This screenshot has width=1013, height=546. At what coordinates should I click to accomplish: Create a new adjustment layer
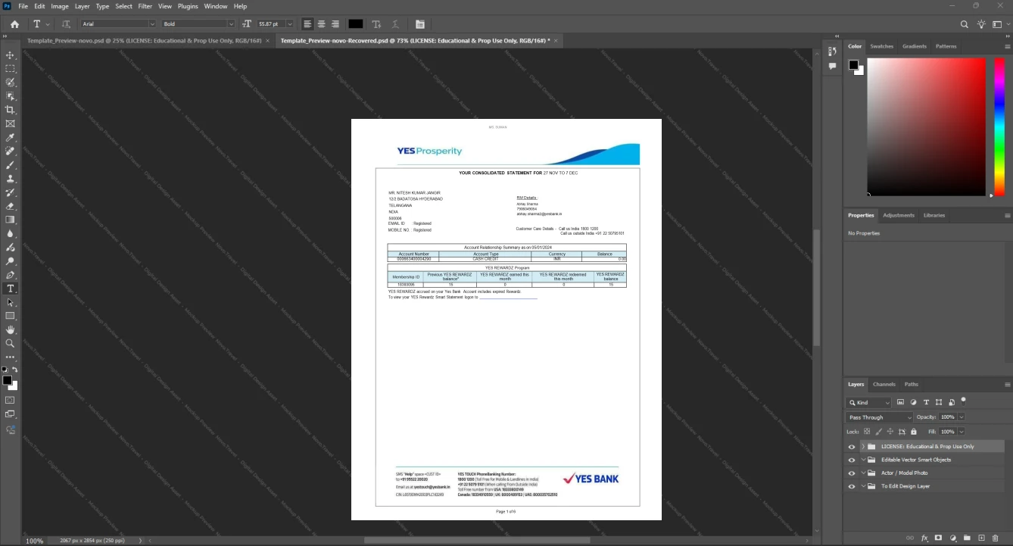pos(952,538)
